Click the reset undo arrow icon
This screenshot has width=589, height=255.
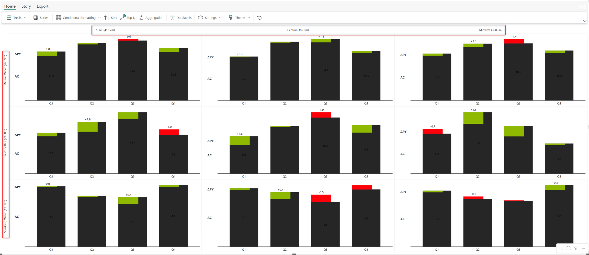pyautogui.click(x=259, y=18)
